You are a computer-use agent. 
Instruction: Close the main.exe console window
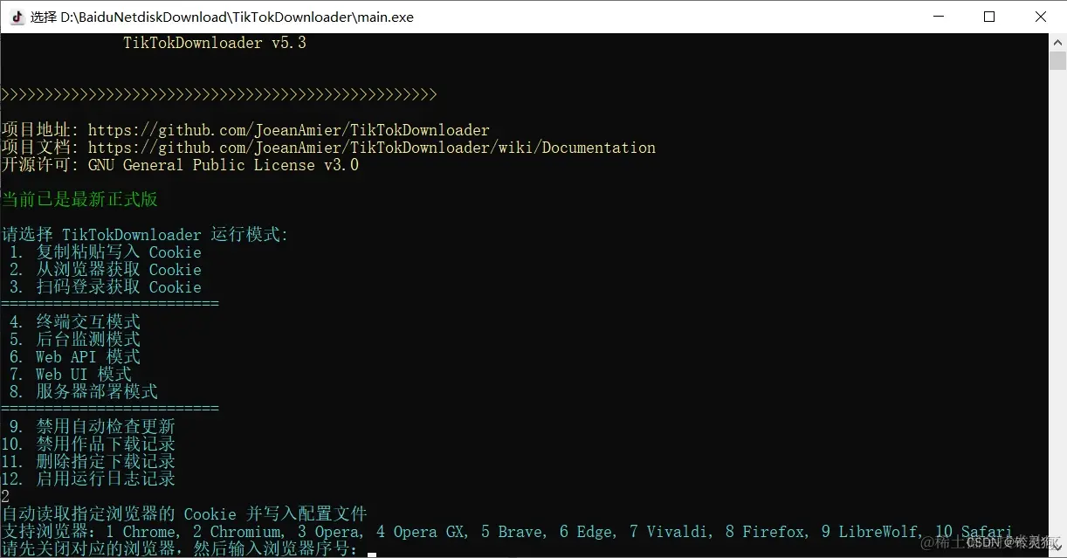pyautogui.click(x=1041, y=17)
